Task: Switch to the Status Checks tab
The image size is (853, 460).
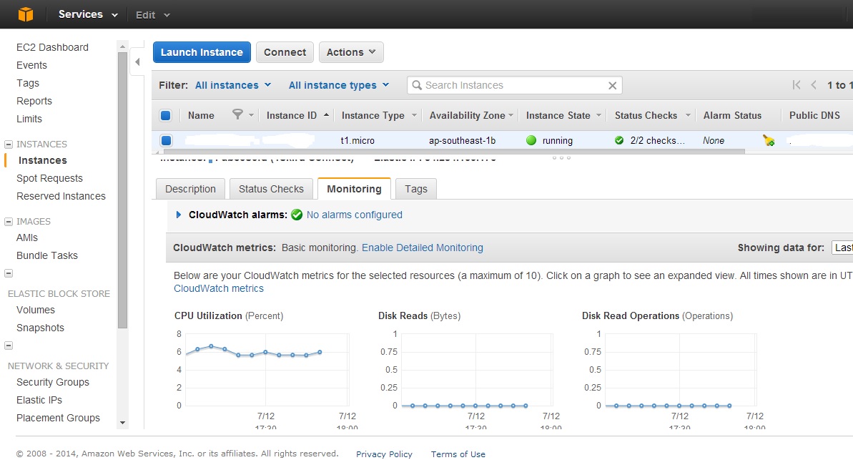Action: click(x=270, y=188)
